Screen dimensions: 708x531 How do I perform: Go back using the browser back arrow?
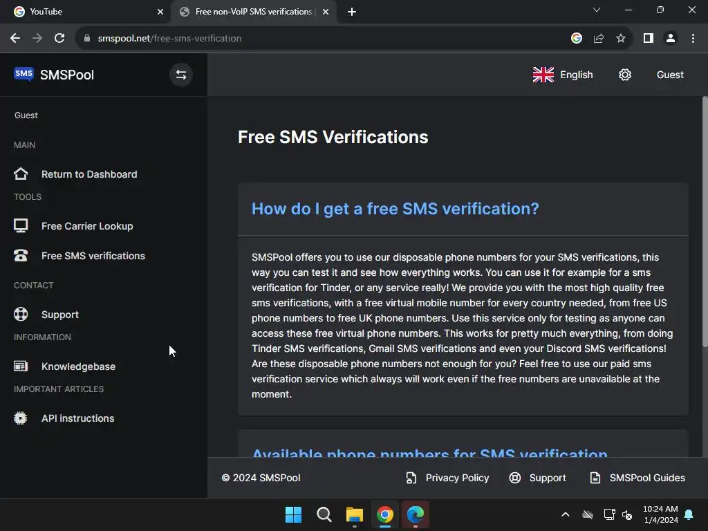pyautogui.click(x=15, y=39)
